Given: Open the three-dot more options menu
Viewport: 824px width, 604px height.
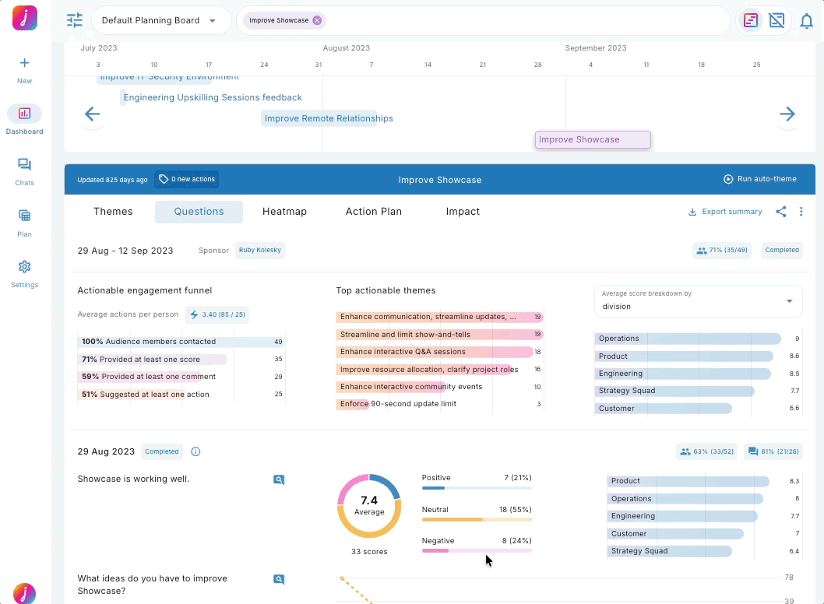Looking at the screenshot, I should [801, 212].
